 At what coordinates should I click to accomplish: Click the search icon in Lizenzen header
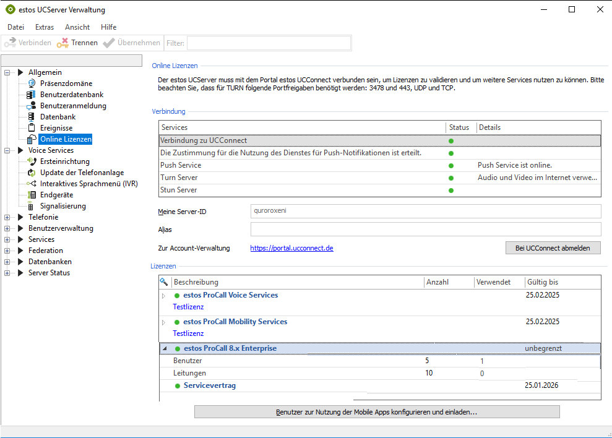point(164,282)
